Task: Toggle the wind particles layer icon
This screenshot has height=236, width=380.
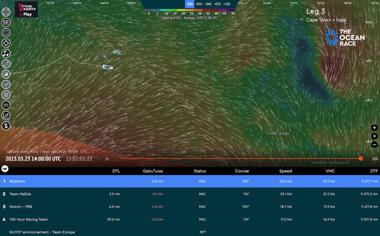Action: coord(6,53)
